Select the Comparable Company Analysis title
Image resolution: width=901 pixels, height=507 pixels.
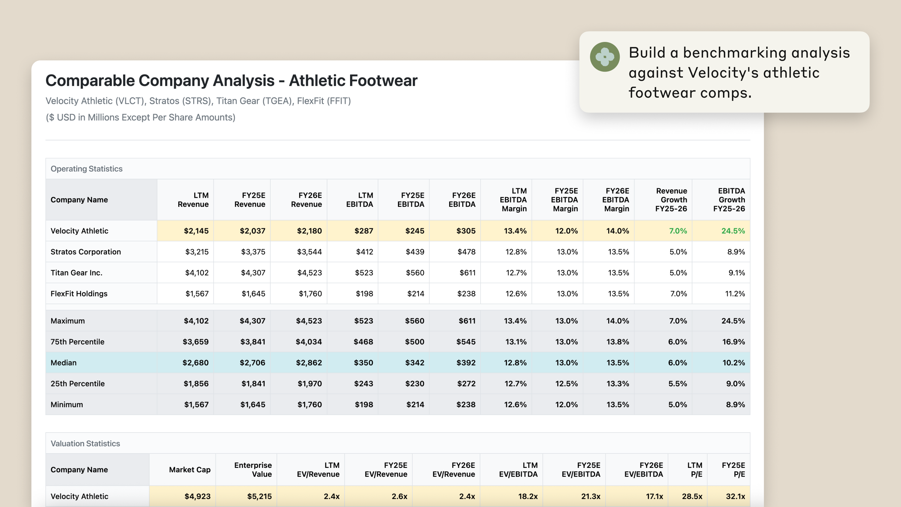pyautogui.click(x=231, y=80)
